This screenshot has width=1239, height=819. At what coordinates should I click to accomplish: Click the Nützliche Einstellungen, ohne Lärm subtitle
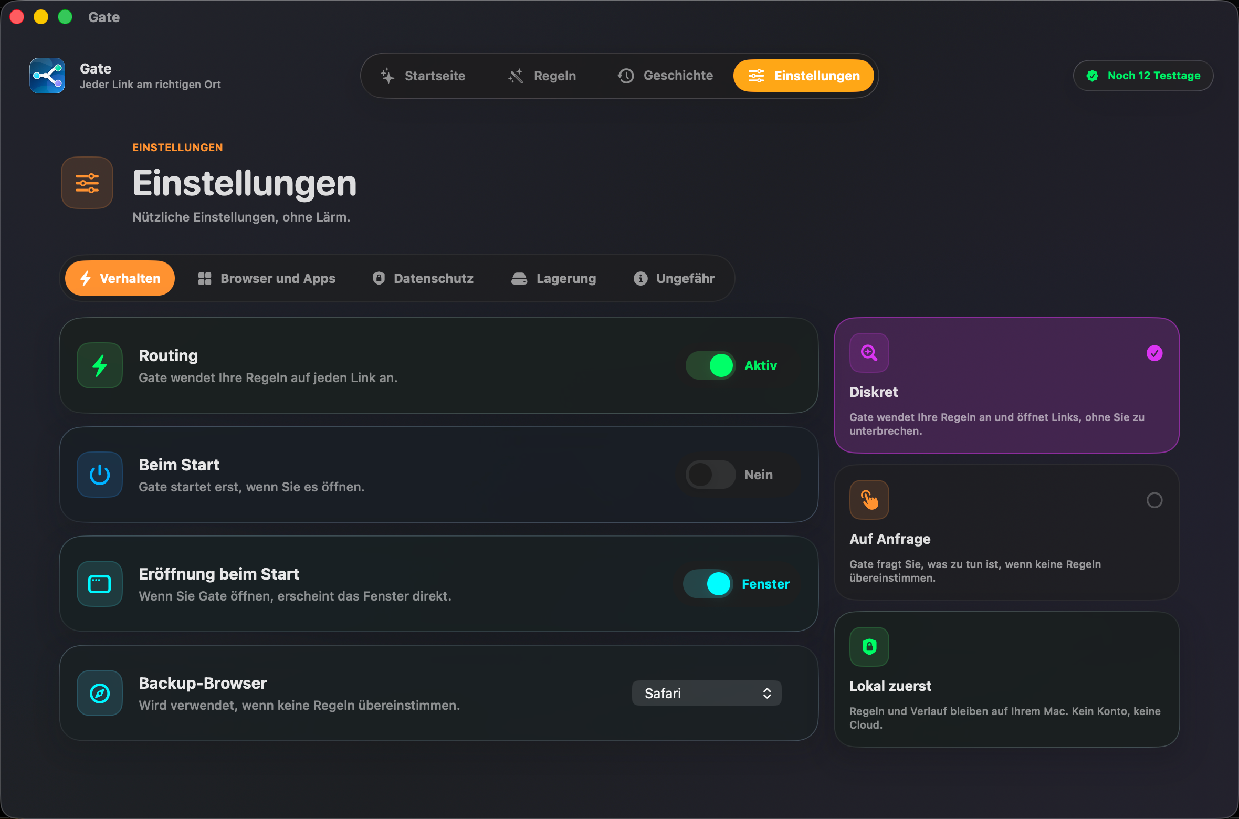(241, 217)
